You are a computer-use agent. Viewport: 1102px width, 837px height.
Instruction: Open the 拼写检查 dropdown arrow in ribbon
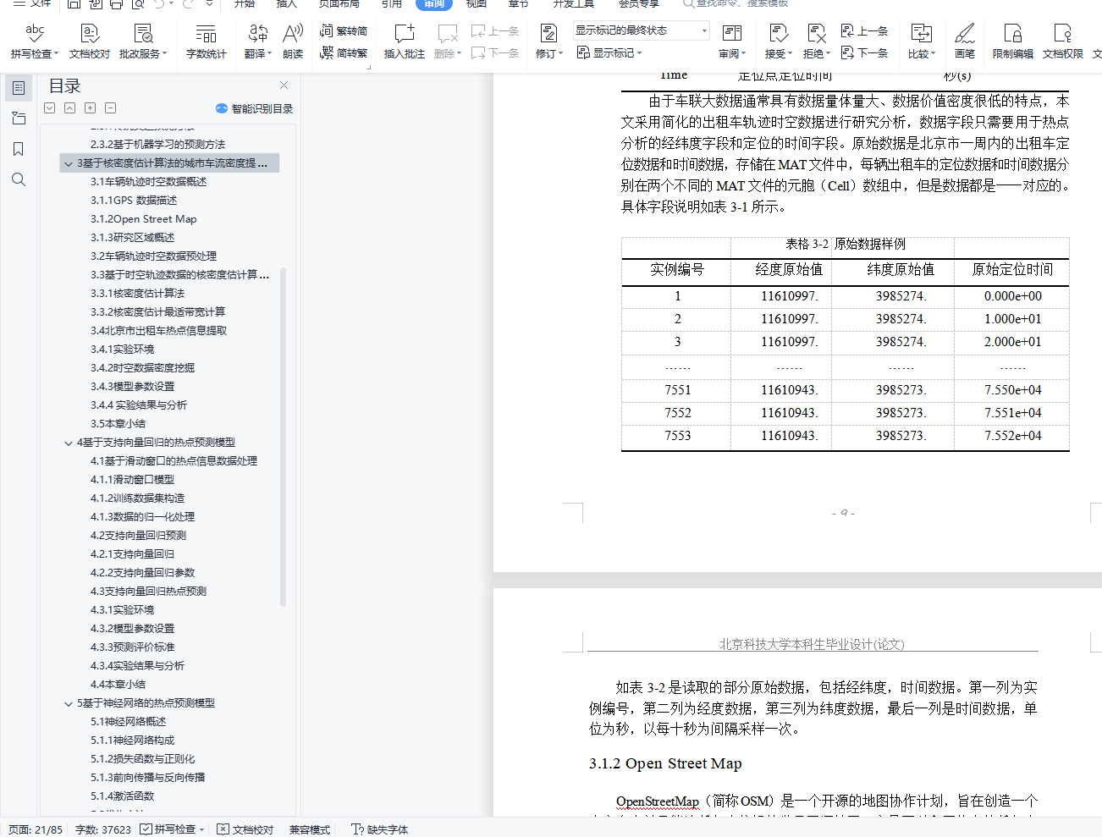(x=56, y=53)
